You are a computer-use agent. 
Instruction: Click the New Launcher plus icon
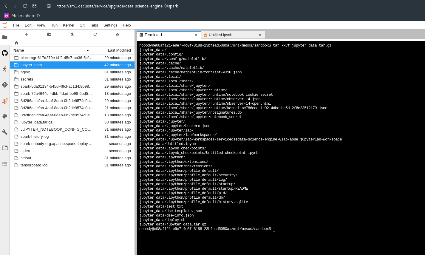(27, 34)
